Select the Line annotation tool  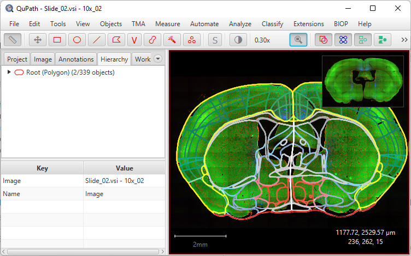click(97, 40)
